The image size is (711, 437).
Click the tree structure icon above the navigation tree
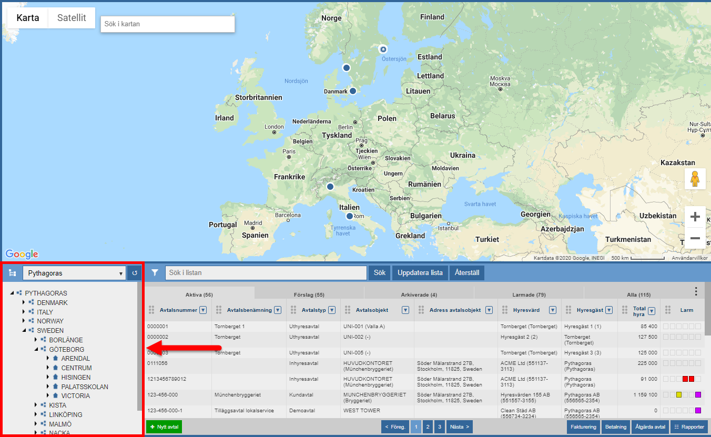coord(13,273)
